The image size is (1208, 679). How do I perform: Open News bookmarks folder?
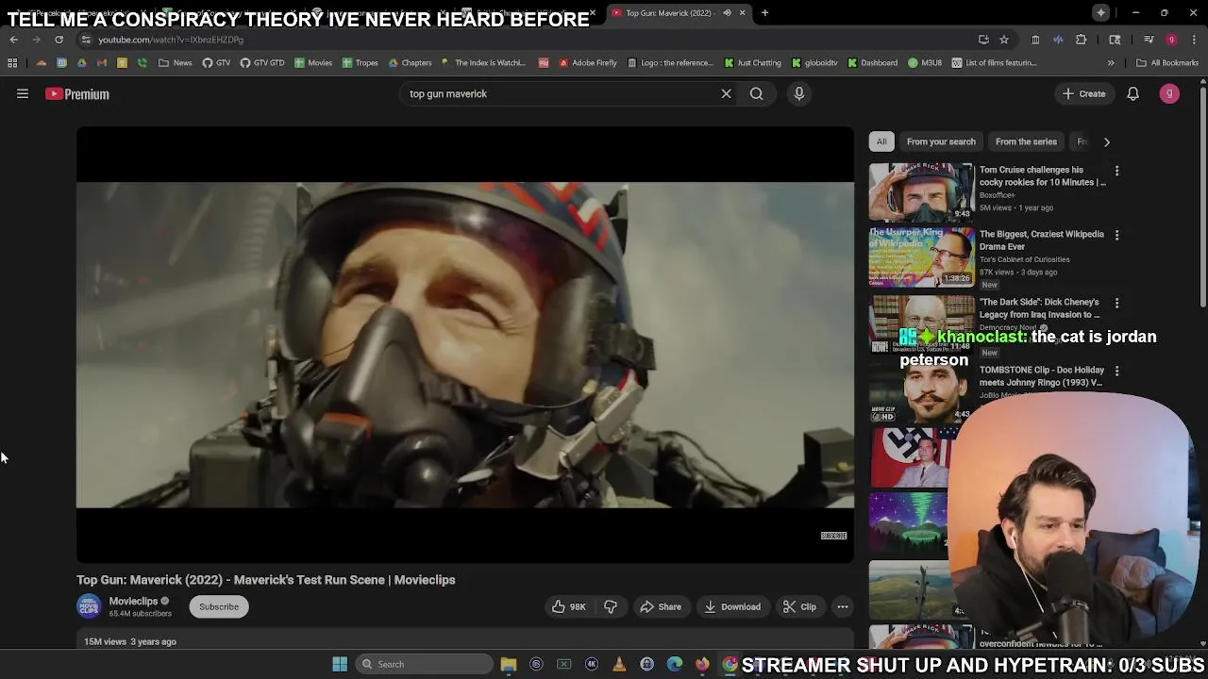click(176, 63)
